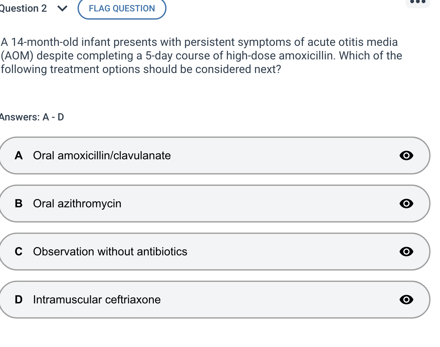The width and height of the screenshot is (440, 347).
Task: Select answer D, Intramuscular ceftriaxone
Action: [190, 300]
